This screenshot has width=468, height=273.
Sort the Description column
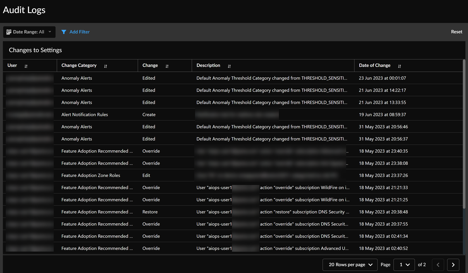pos(229,66)
